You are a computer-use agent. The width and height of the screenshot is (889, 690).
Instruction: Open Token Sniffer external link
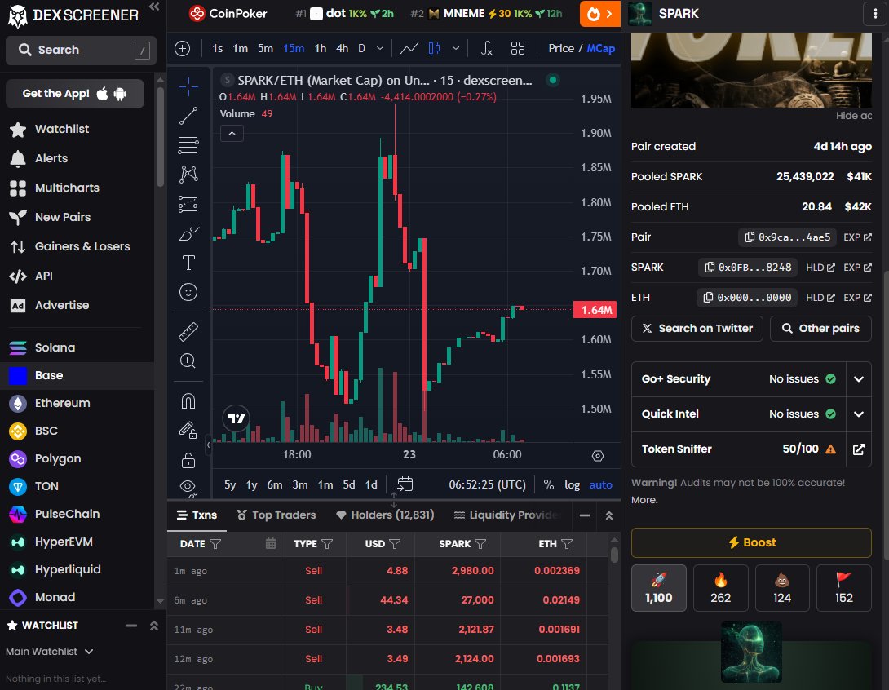(x=858, y=449)
